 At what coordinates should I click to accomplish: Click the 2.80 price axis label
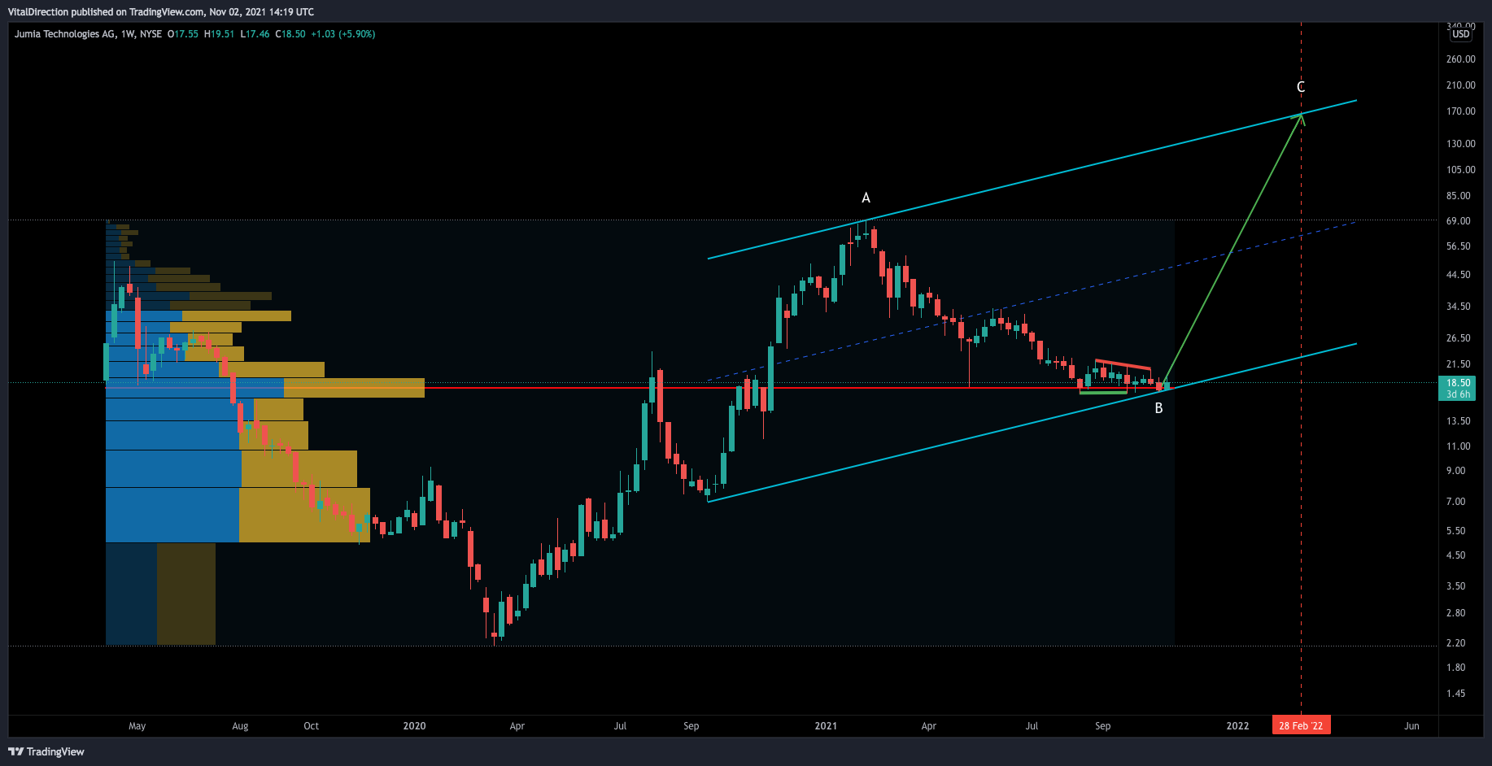1456,613
